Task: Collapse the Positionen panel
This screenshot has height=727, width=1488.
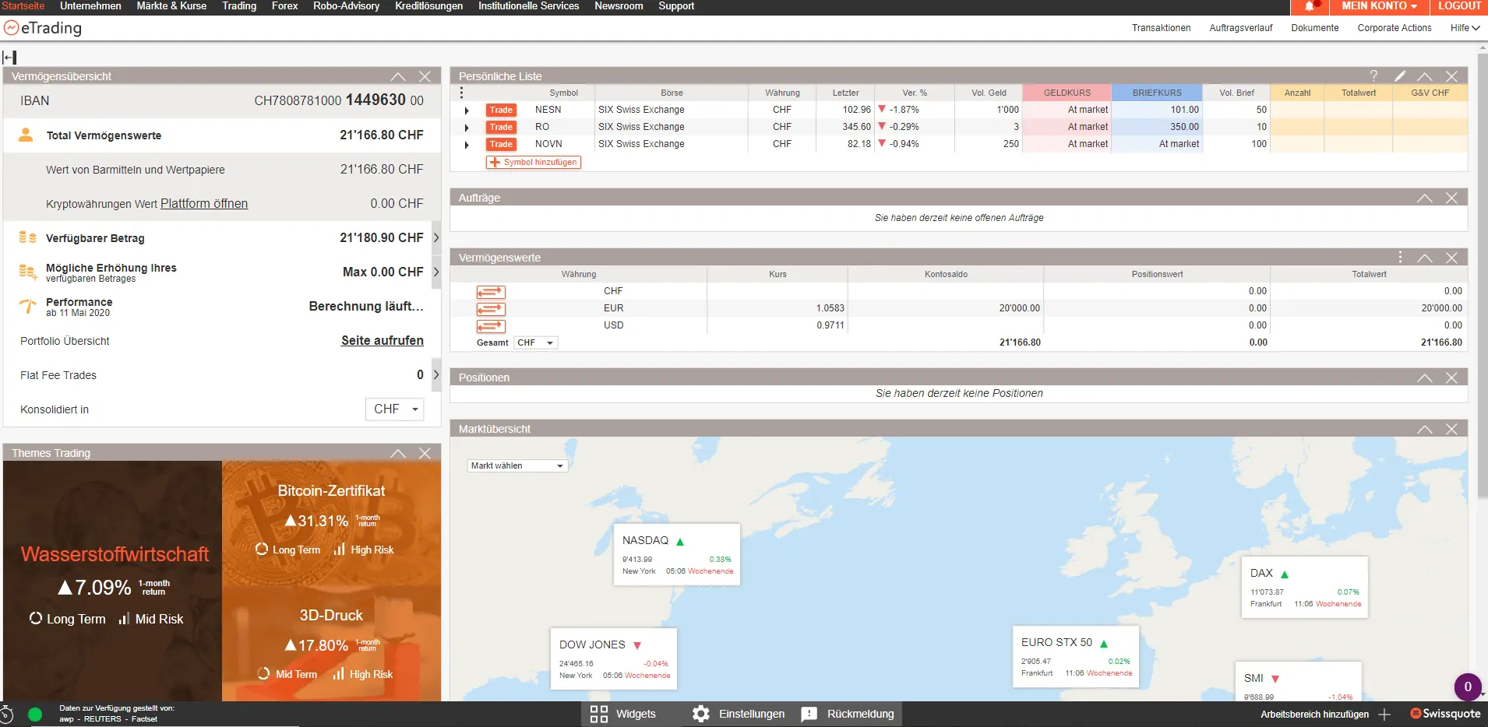Action: [x=1425, y=378]
